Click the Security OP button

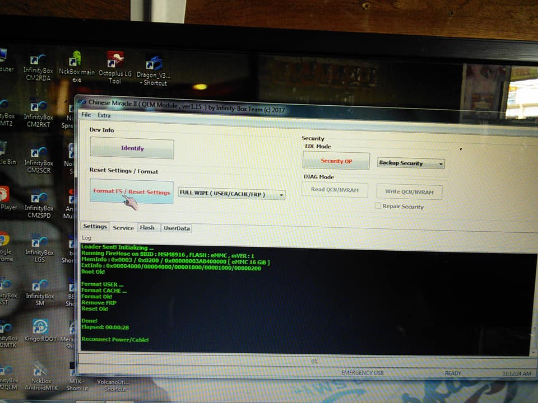336,161
